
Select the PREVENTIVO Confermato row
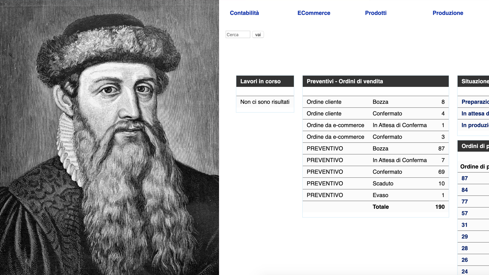click(376, 172)
